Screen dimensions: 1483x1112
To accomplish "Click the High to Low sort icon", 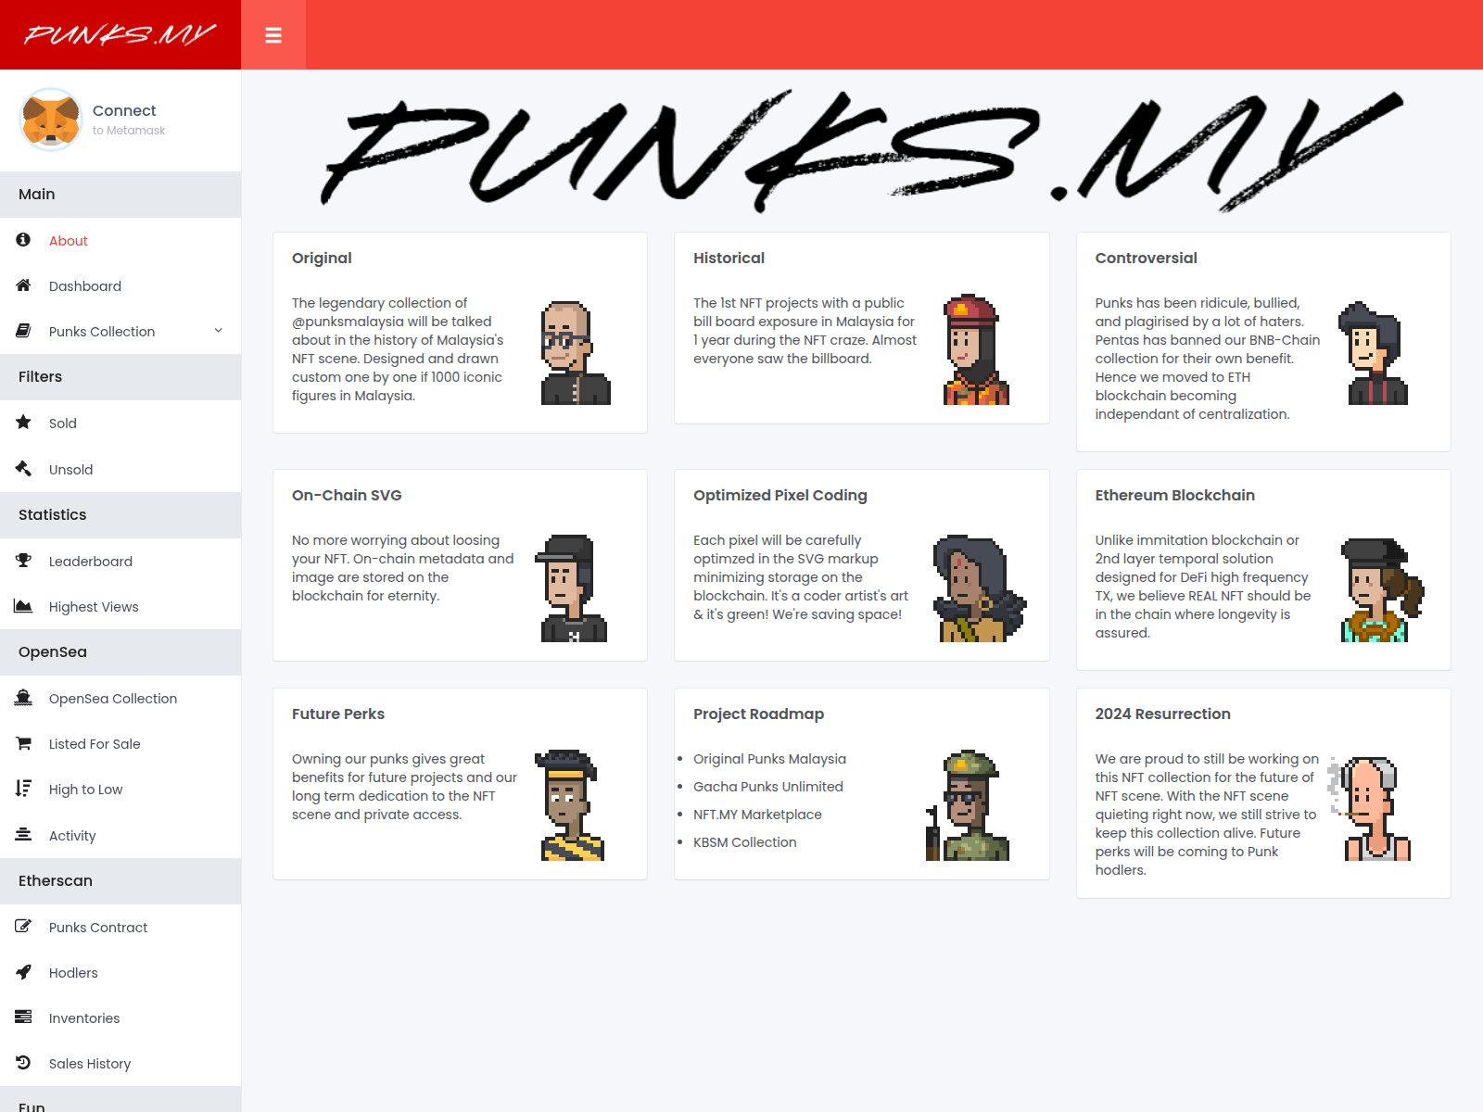I will click(23, 789).
